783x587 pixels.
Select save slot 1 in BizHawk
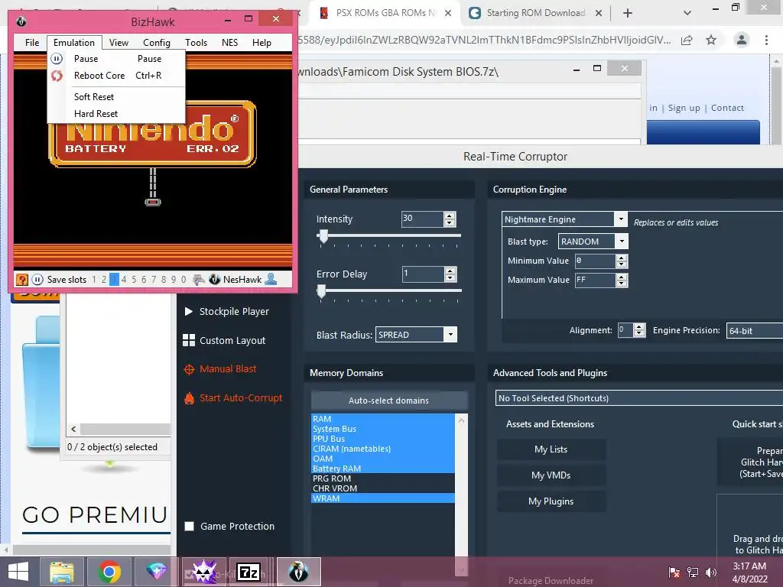point(94,280)
